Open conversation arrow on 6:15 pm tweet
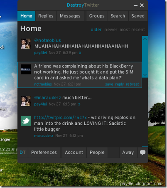The width and height of the screenshot is (167, 188). click(x=79, y=104)
